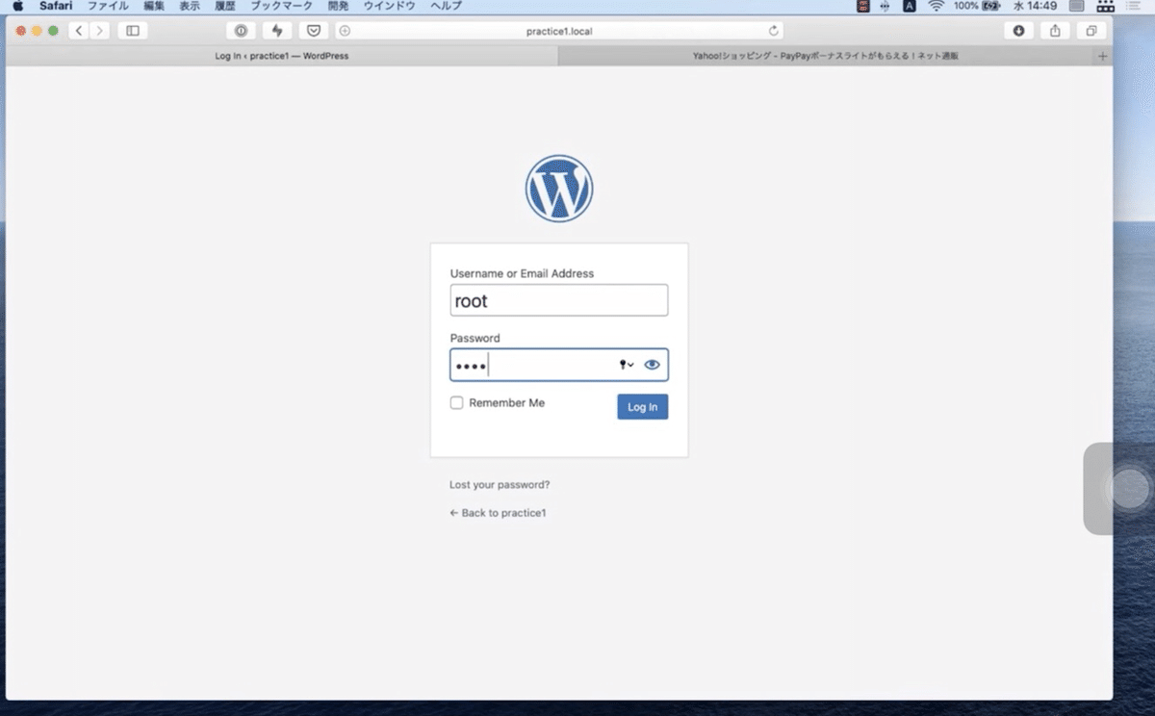Click the input source A icon in menu bar
The image size is (1155, 716).
point(910,6)
